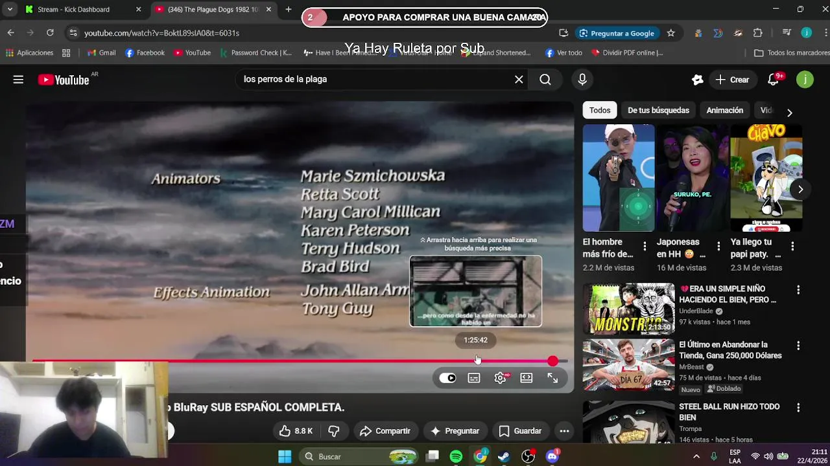Open more actions ellipsis below the video
Screen dimensions: 830x466
[564, 431]
